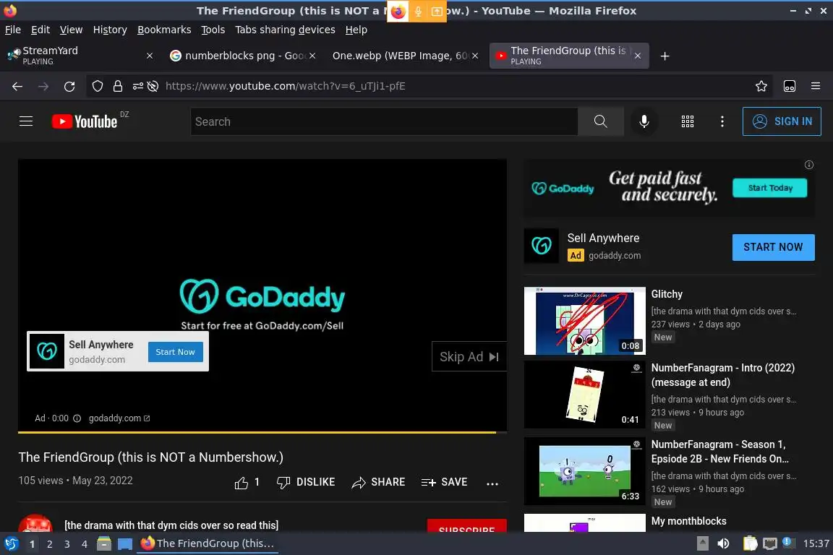Open clipboard manager in system tray
This screenshot has width=833, height=555.
[x=750, y=543]
